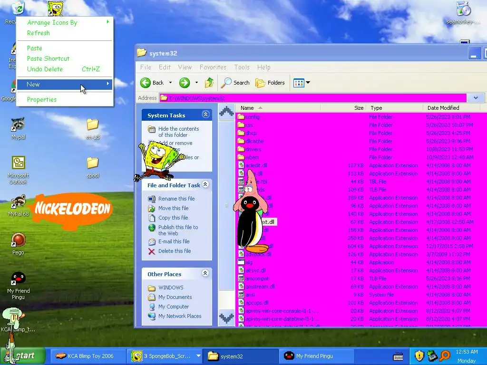This screenshot has height=365, width=487.
Task: Open the Views icon menu
Action: pyautogui.click(x=299, y=83)
